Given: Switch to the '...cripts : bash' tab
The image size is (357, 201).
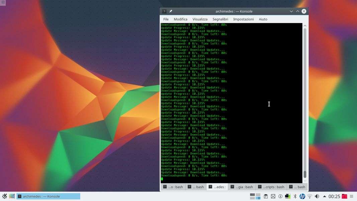Looking at the screenshot, I should (271, 187).
